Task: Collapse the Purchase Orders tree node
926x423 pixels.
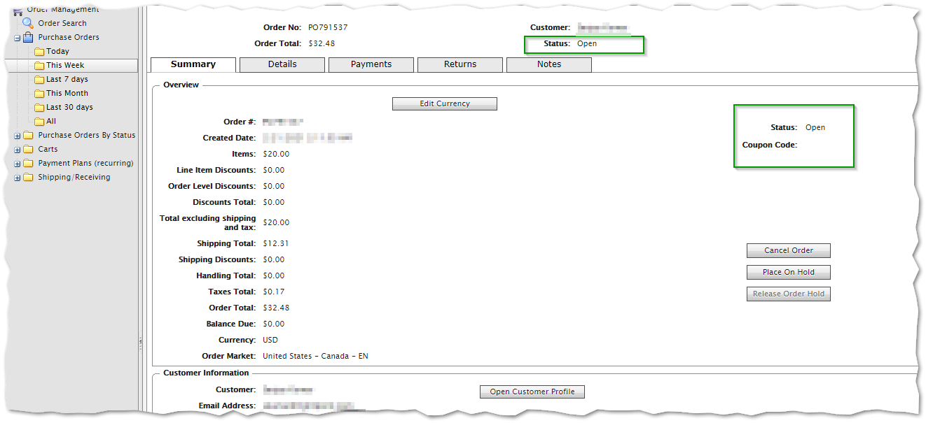Action: click(x=18, y=38)
